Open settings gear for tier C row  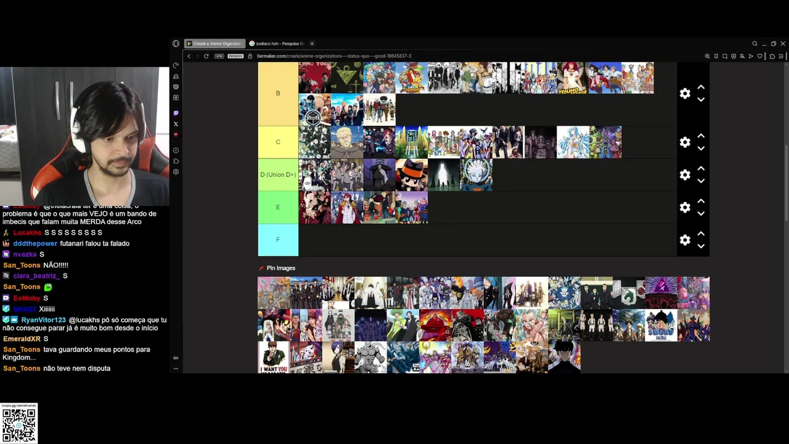(685, 142)
